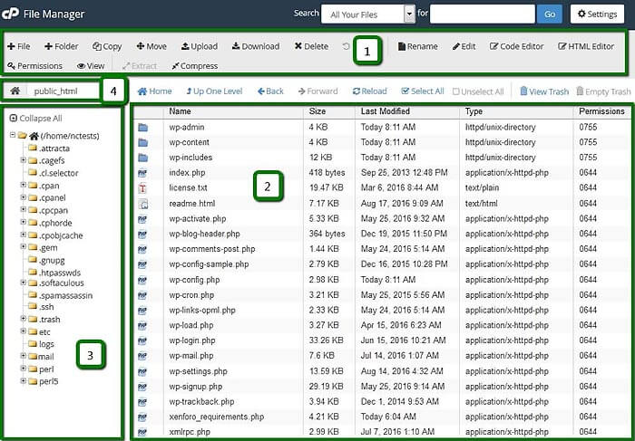Expand the .cpanel folder in tree
Screen dimensions: 635x441
click(x=23, y=197)
